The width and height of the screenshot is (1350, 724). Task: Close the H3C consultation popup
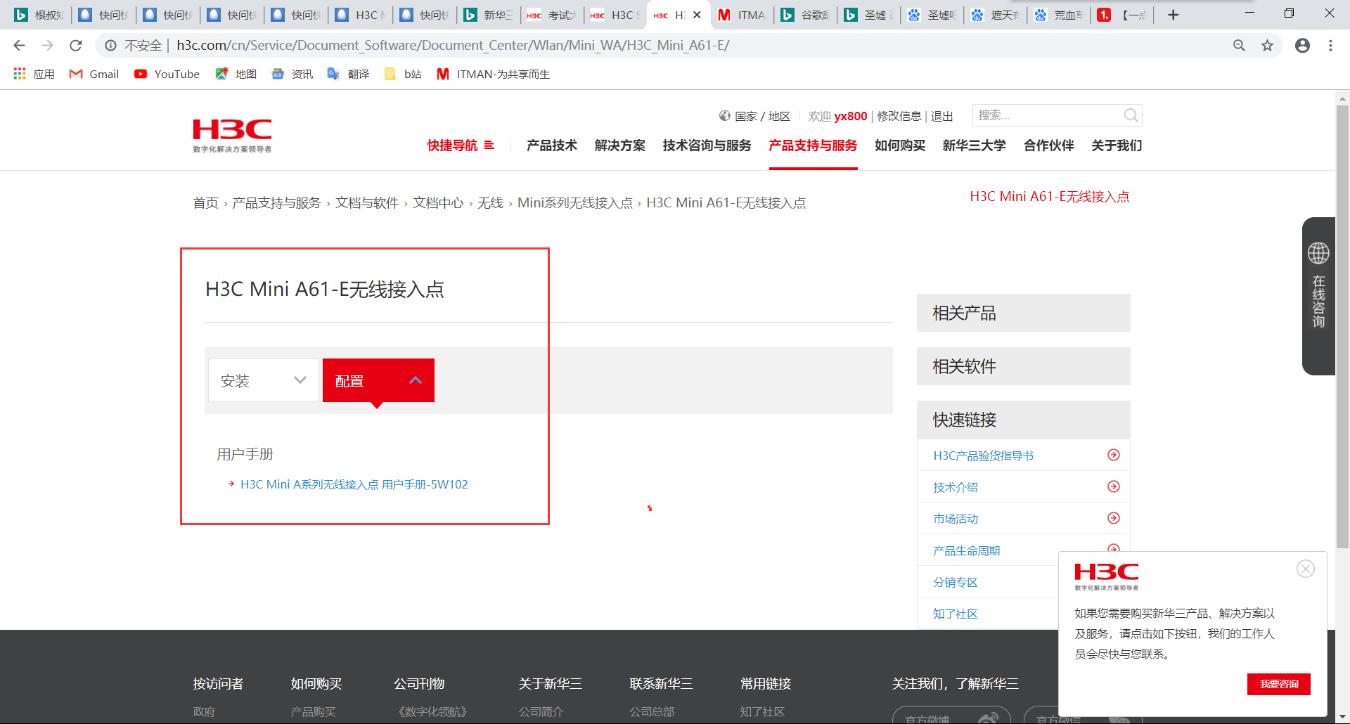click(1306, 569)
